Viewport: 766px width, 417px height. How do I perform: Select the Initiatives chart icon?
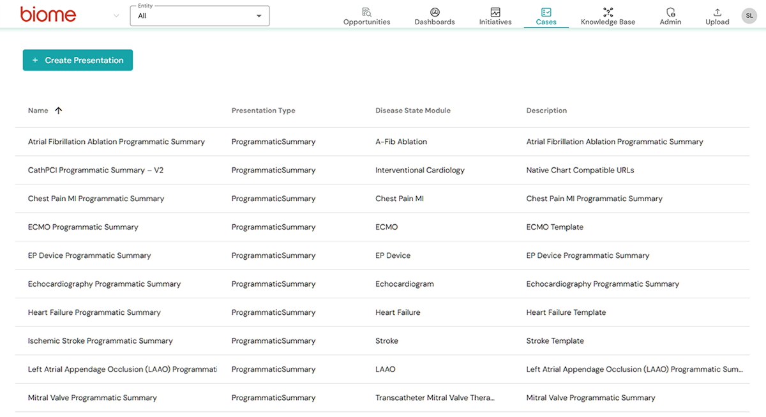click(495, 12)
